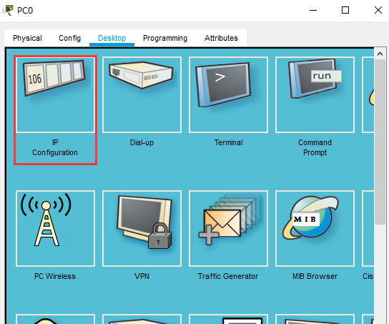Open the PC Wireless utility

[x=55, y=228]
